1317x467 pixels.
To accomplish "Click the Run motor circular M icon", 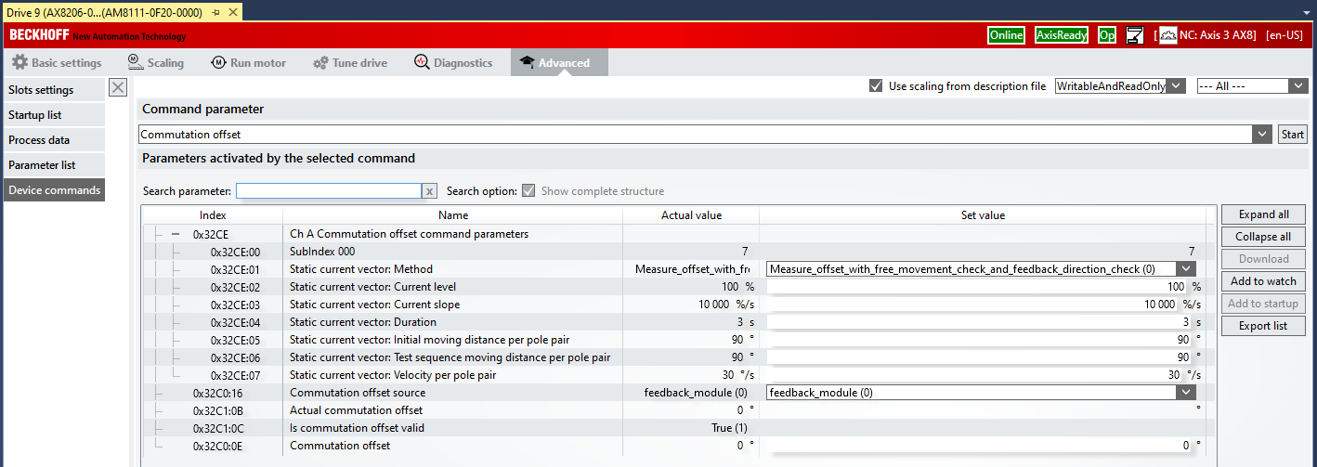I will [218, 63].
